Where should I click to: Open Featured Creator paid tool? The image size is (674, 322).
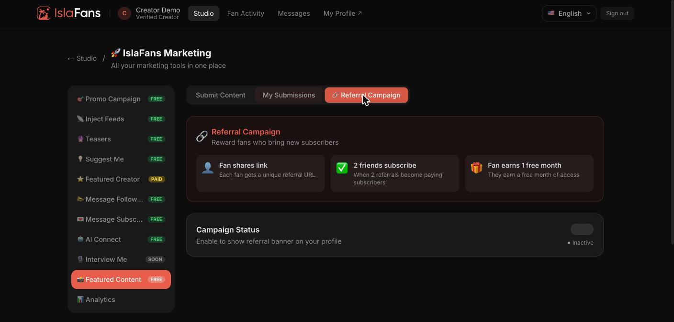pyautogui.click(x=121, y=179)
